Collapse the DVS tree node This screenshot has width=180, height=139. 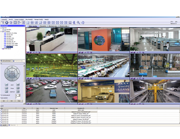pyautogui.click(x=1, y=28)
